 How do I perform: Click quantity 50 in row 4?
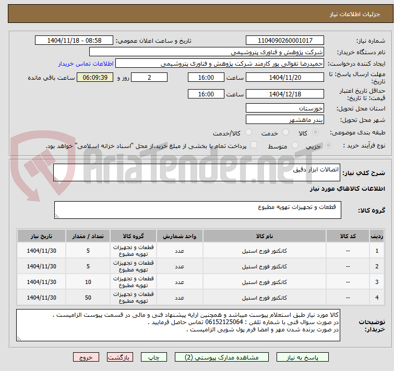pyautogui.click(x=88, y=298)
